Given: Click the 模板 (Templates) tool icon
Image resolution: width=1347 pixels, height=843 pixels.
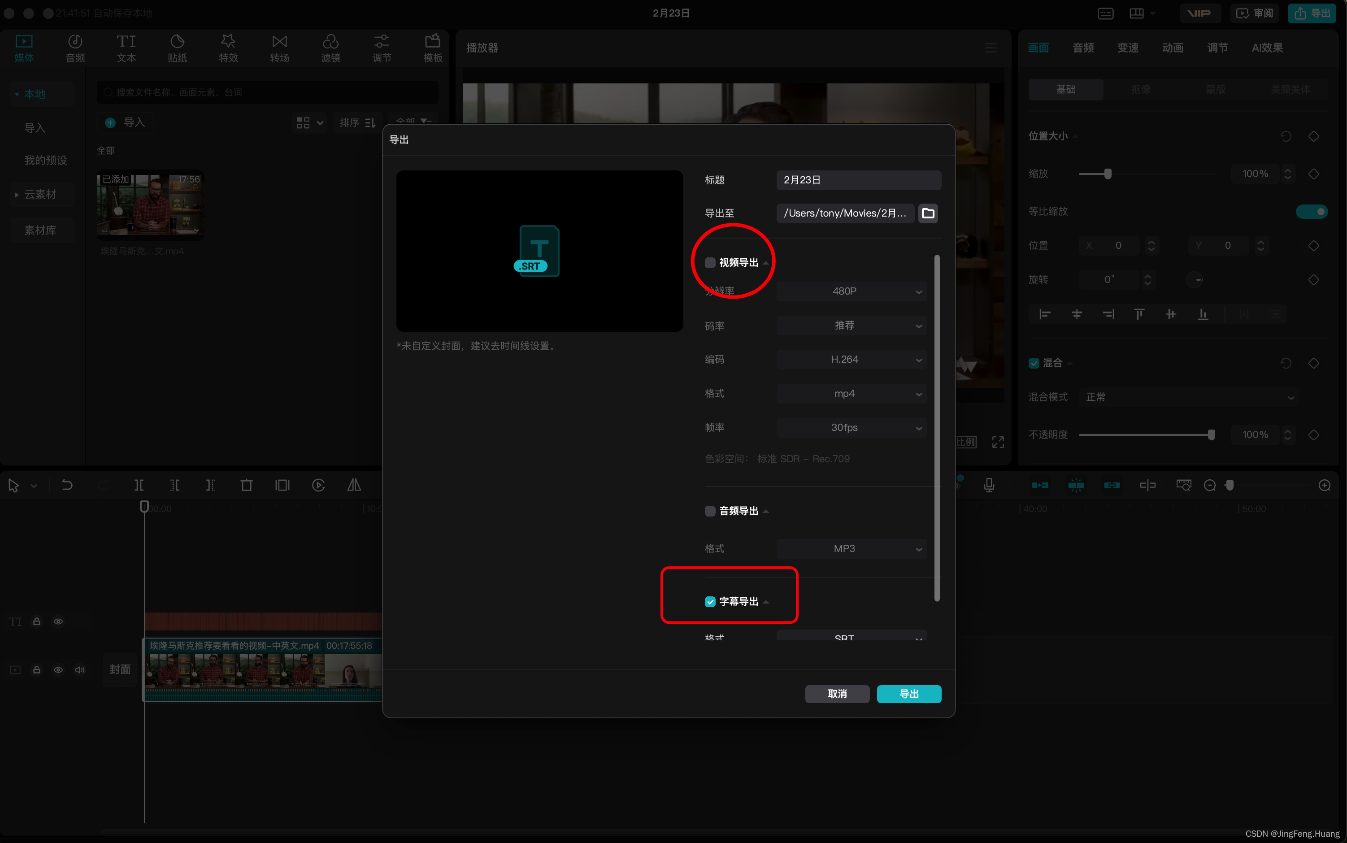Looking at the screenshot, I should (434, 47).
